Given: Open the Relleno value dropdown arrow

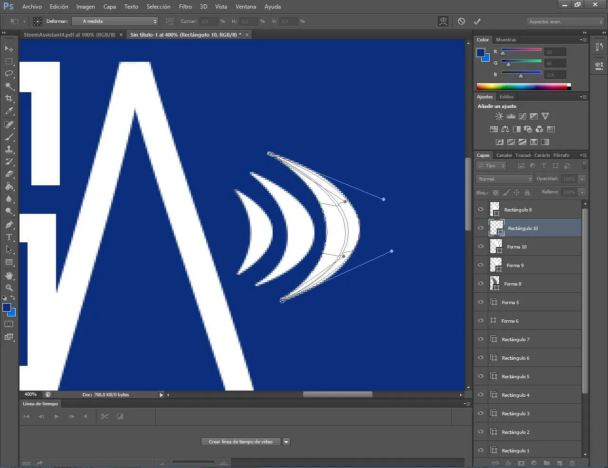Looking at the screenshot, I should click(x=582, y=192).
